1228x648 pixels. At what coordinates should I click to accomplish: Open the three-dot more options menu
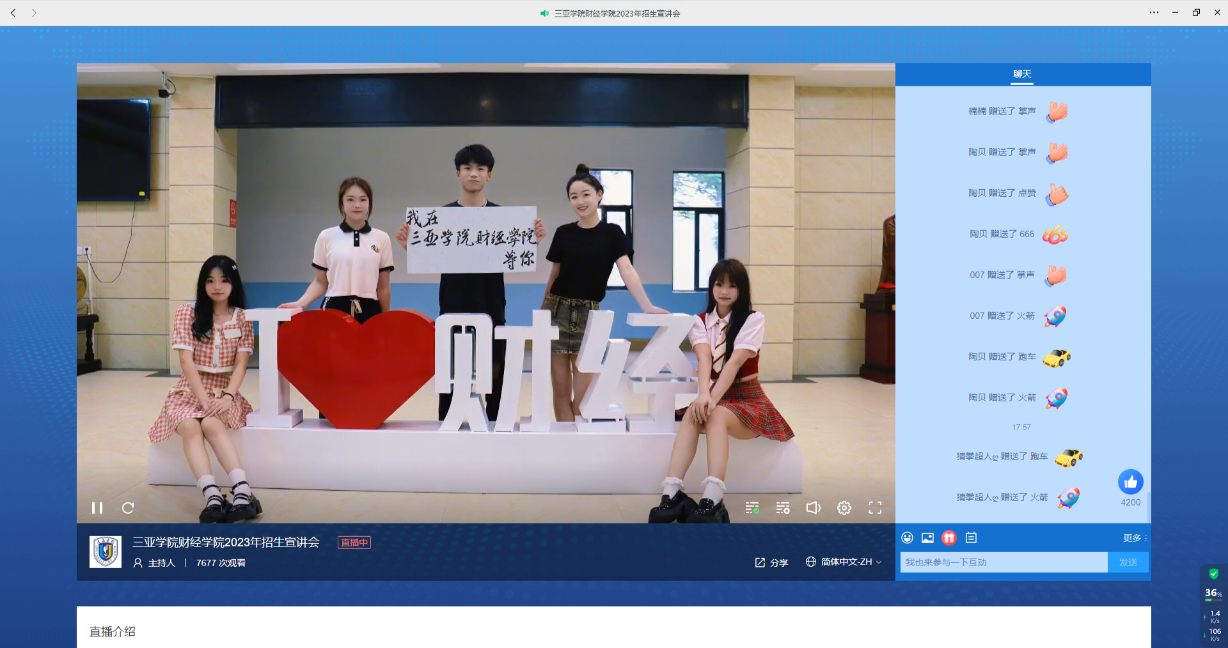tap(1154, 12)
